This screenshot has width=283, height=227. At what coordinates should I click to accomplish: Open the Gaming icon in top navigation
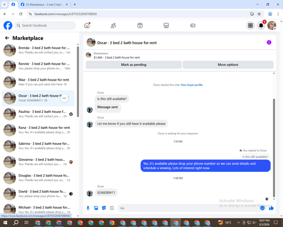coord(192,26)
